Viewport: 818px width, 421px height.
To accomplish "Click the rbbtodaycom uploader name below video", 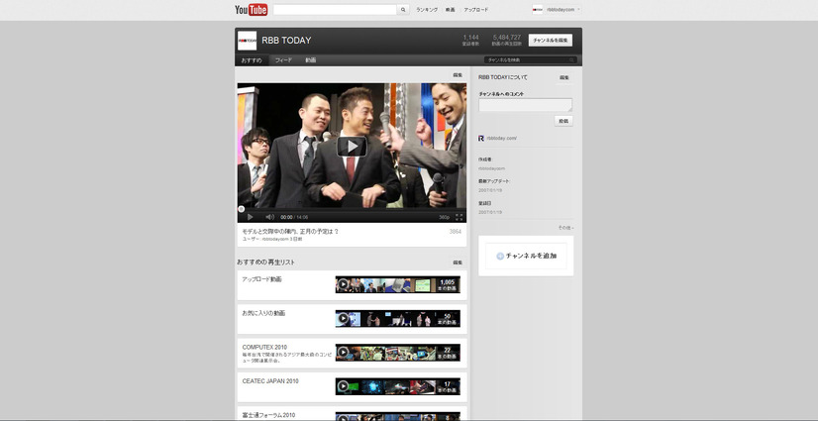I will 275,239.
